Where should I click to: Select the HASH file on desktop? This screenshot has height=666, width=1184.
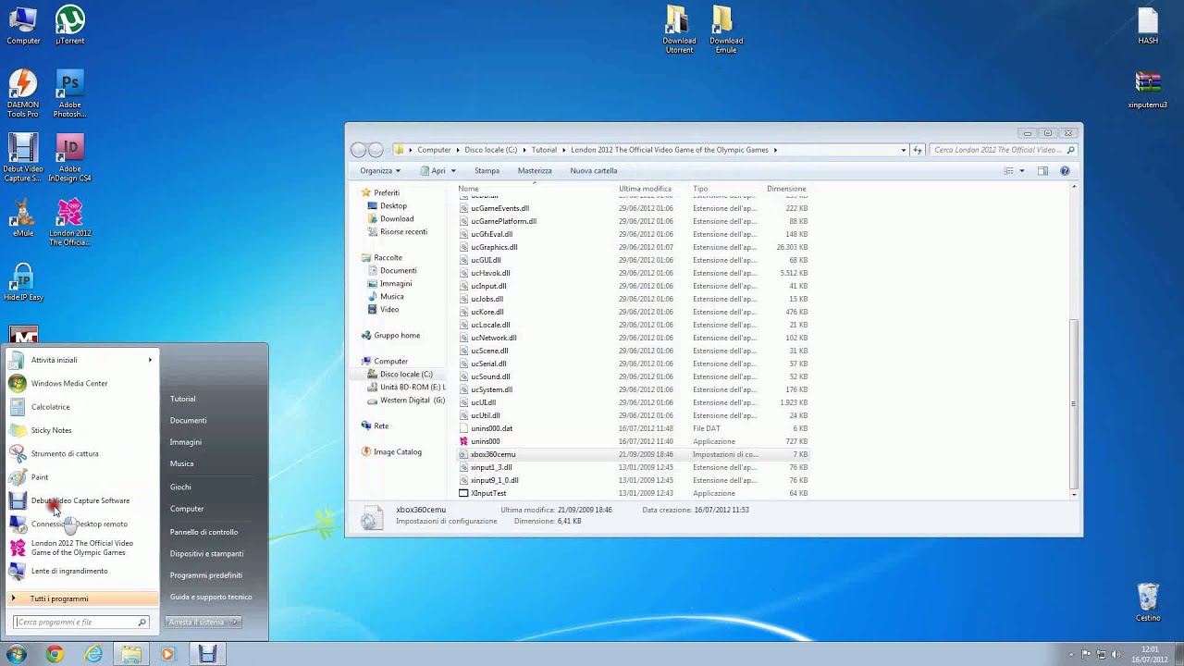click(1148, 25)
